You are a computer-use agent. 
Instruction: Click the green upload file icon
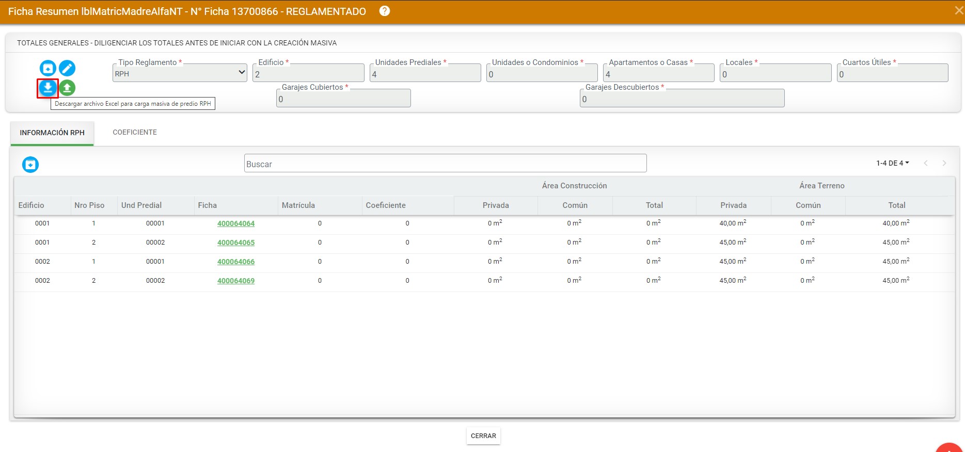point(67,88)
